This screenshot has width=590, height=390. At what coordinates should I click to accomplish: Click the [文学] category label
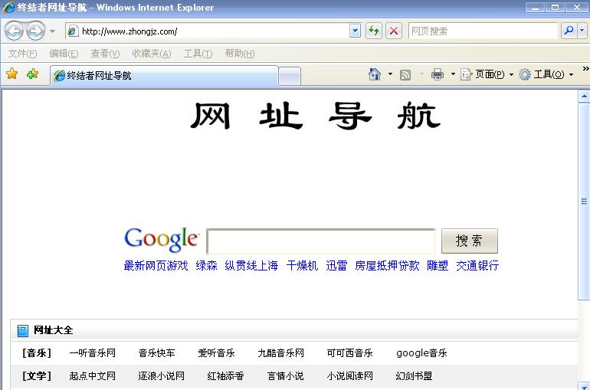point(37,376)
